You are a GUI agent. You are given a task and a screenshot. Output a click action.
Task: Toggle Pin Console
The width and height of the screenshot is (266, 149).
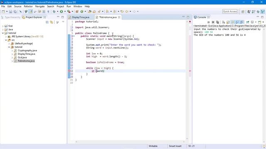pos(248,22)
